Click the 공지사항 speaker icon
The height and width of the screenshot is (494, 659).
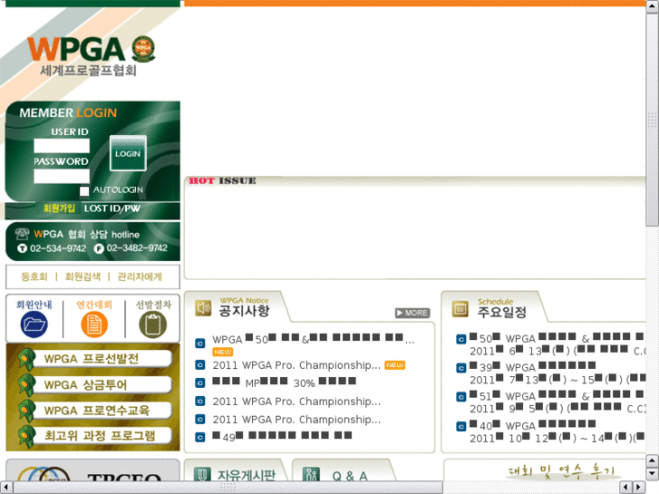click(203, 308)
